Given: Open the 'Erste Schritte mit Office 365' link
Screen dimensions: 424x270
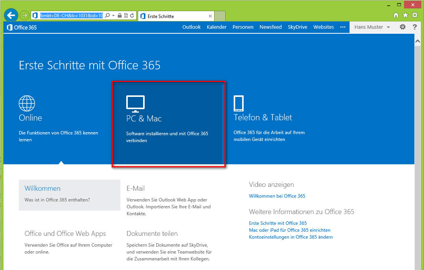Looking at the screenshot, I should [278, 223].
